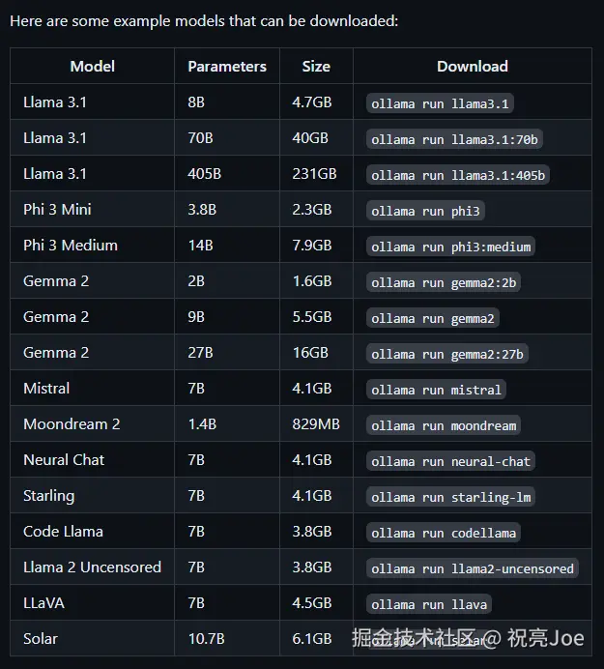
Task: Select the 'Moondream 2' model name cell
Action: [x=72, y=424]
